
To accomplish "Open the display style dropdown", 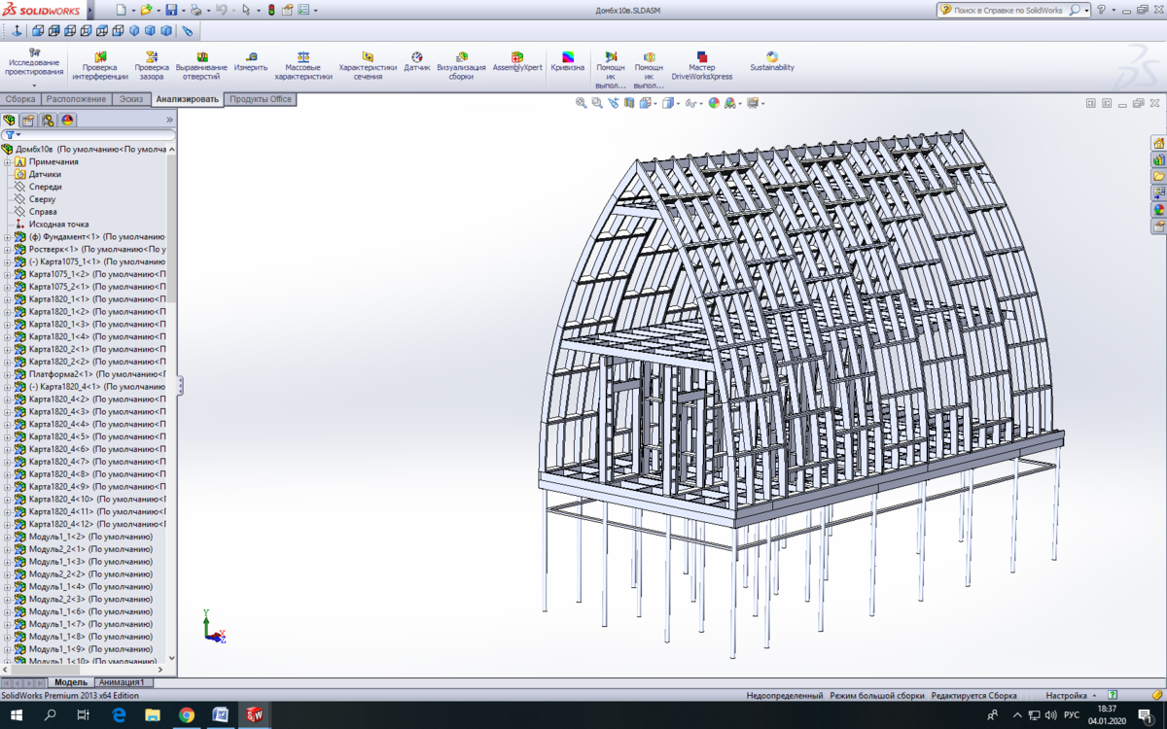I will [x=677, y=102].
